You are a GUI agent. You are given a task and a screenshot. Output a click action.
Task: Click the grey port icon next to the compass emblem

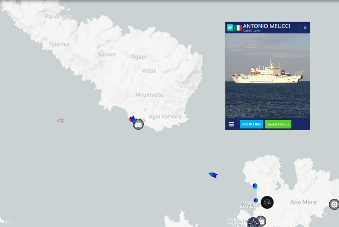[x=262, y=221]
